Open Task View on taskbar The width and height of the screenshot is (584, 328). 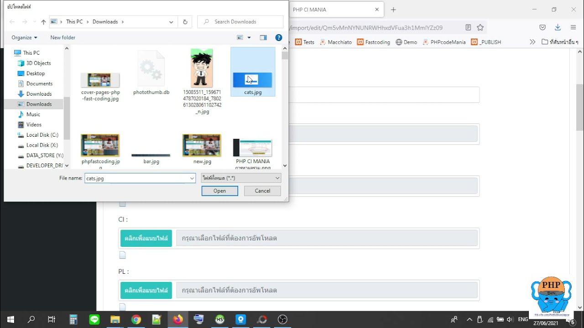point(52,319)
